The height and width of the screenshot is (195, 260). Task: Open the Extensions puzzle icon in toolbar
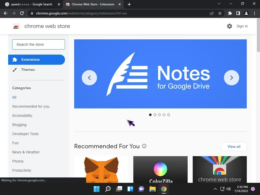230,13
